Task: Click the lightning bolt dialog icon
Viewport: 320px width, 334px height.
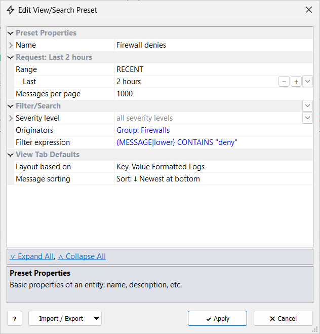Action: pos(10,10)
